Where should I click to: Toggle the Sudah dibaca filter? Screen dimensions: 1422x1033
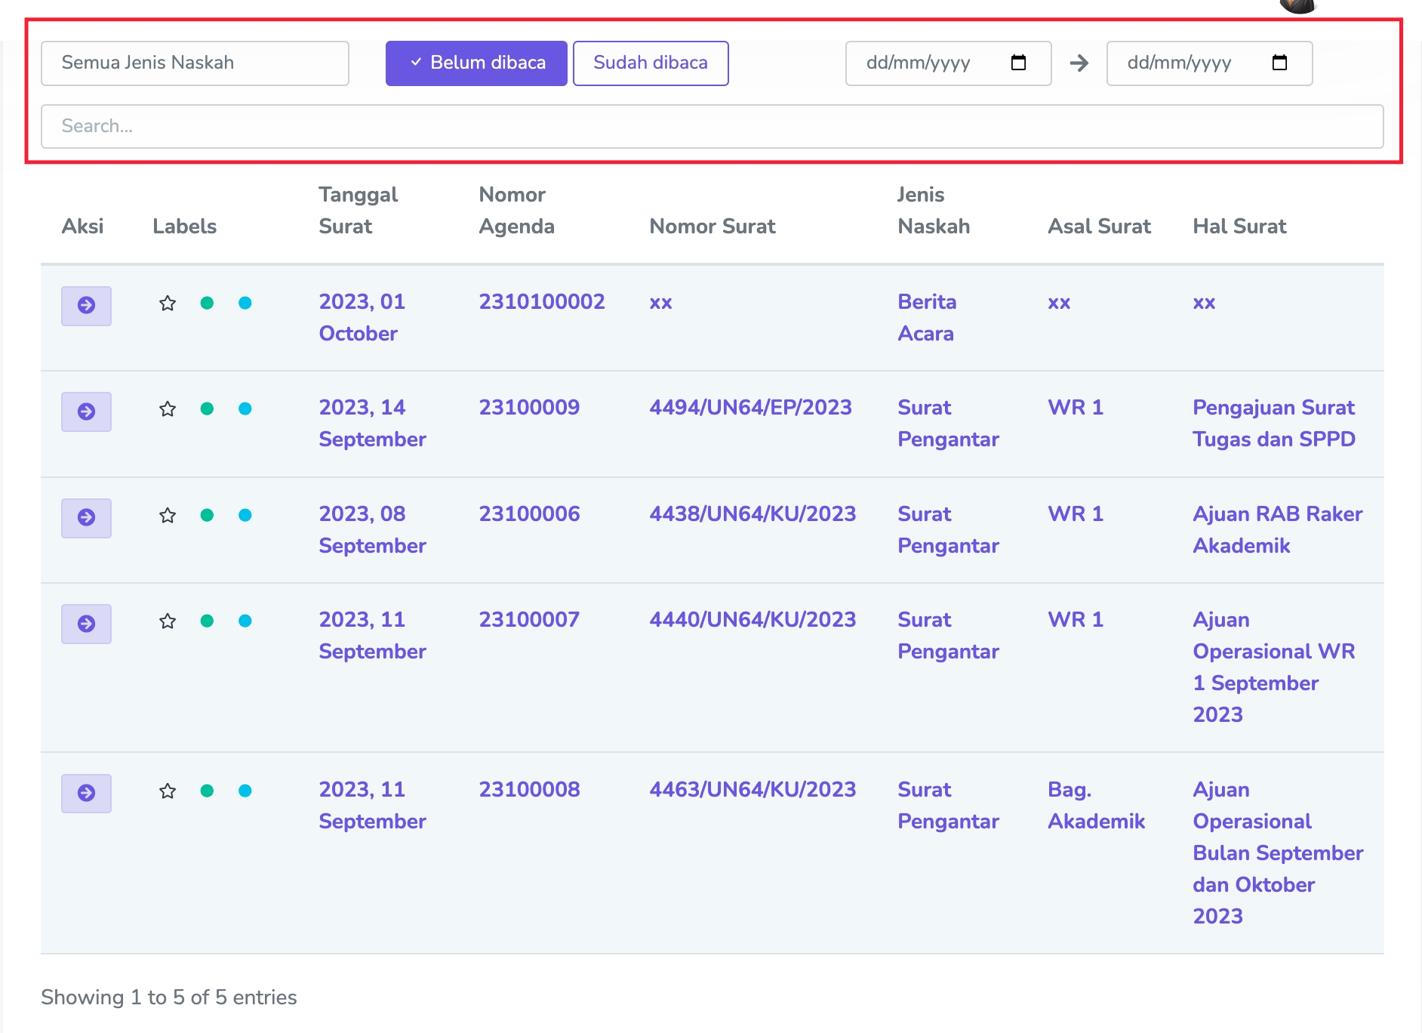(651, 63)
